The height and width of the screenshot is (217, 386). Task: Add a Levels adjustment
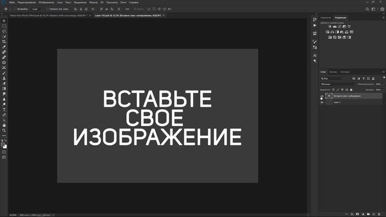pyautogui.click(x=335, y=27)
